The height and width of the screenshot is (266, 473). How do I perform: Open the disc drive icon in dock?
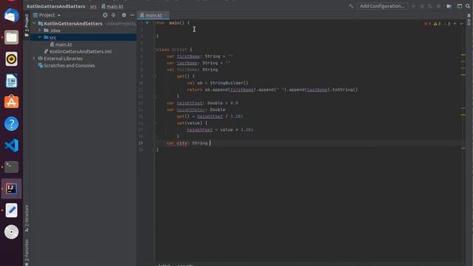(x=12, y=232)
